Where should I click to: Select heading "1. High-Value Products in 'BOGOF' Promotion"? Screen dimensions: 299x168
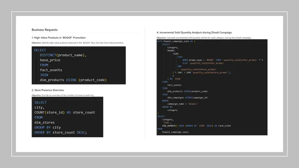click(x=58, y=38)
